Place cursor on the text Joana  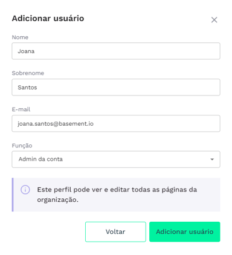[26, 51]
